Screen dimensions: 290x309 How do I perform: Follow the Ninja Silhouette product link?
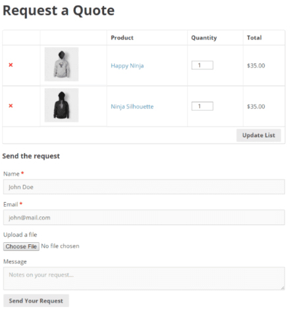132,107
